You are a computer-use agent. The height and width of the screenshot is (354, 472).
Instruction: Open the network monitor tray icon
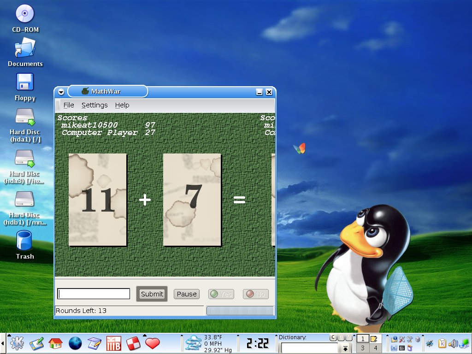coord(465,344)
